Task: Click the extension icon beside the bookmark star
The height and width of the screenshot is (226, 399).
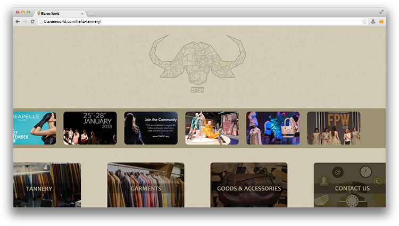Action: click(373, 21)
